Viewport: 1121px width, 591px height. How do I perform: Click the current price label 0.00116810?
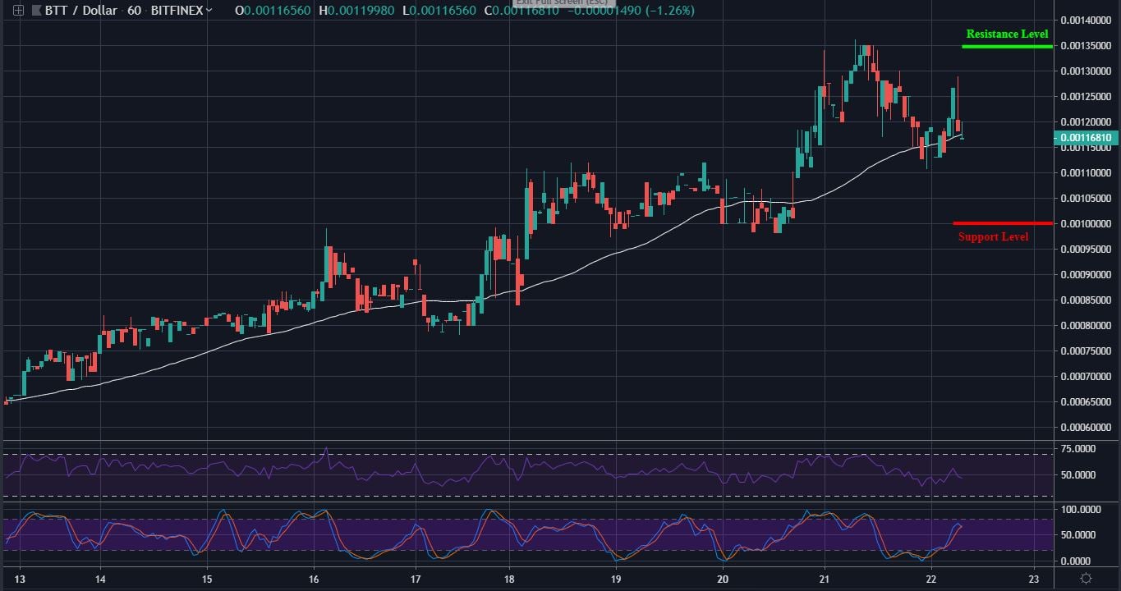pos(1086,138)
